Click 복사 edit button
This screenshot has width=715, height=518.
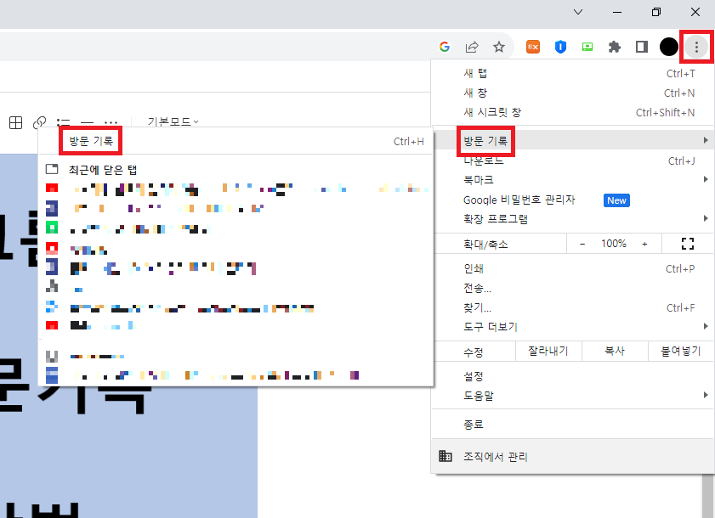tap(615, 352)
